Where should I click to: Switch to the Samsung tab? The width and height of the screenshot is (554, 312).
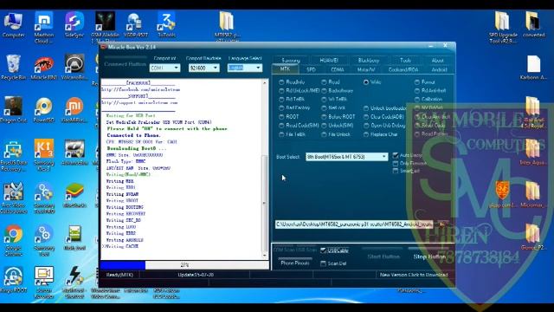(291, 61)
